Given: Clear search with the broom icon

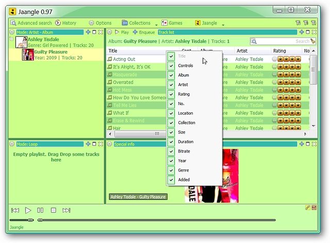Looking at the screenshot, I should coord(313,41).
